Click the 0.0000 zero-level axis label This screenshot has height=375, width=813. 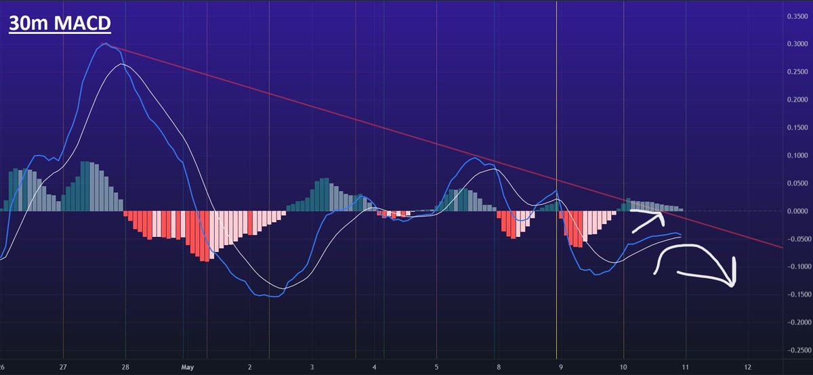pyautogui.click(x=797, y=211)
